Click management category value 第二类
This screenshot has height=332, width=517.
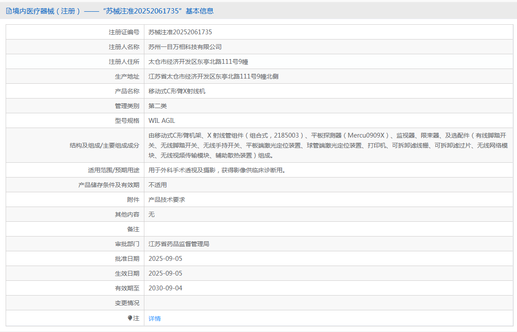[x=157, y=106]
